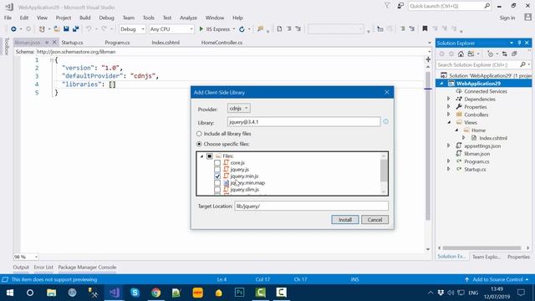Screen dimensions: 535x301
Task: Click the Save All toolbar icon
Action: [x=75, y=29]
